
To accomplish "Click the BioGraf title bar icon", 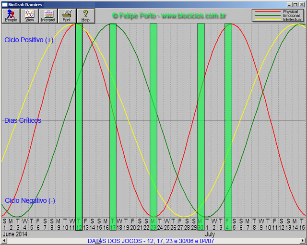I will 4,4.
